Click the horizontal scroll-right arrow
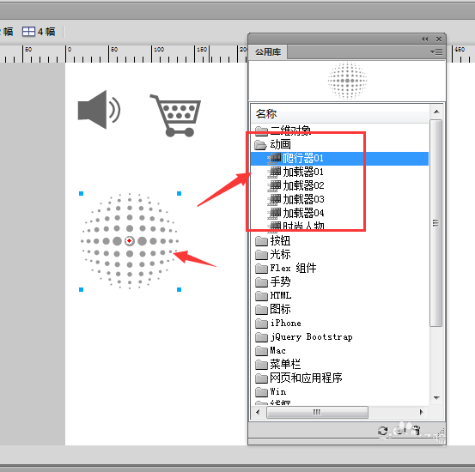 click(x=421, y=412)
